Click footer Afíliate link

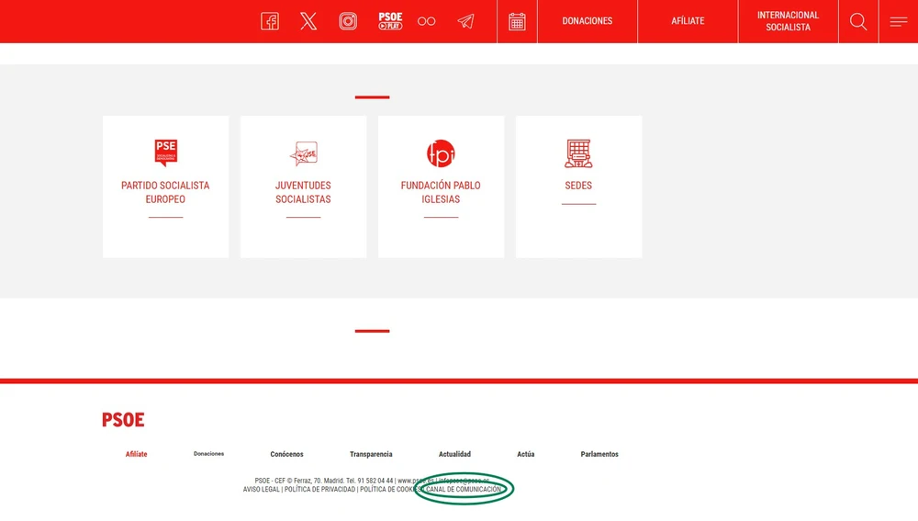click(137, 454)
